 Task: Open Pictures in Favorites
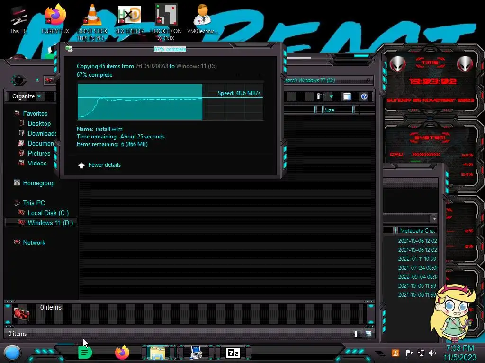tap(39, 153)
